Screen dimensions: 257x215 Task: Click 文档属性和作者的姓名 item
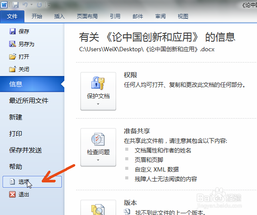tap(163, 150)
